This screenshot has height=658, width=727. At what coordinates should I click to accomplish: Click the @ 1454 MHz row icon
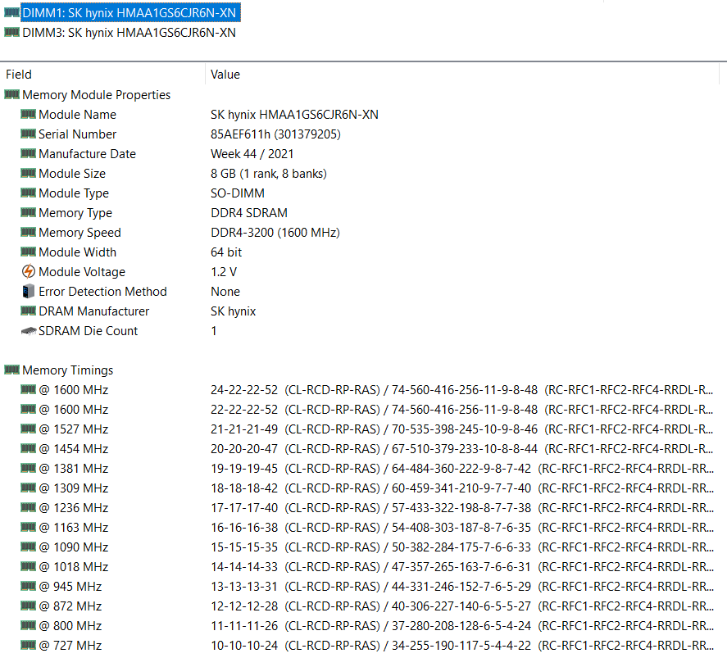click(29, 448)
